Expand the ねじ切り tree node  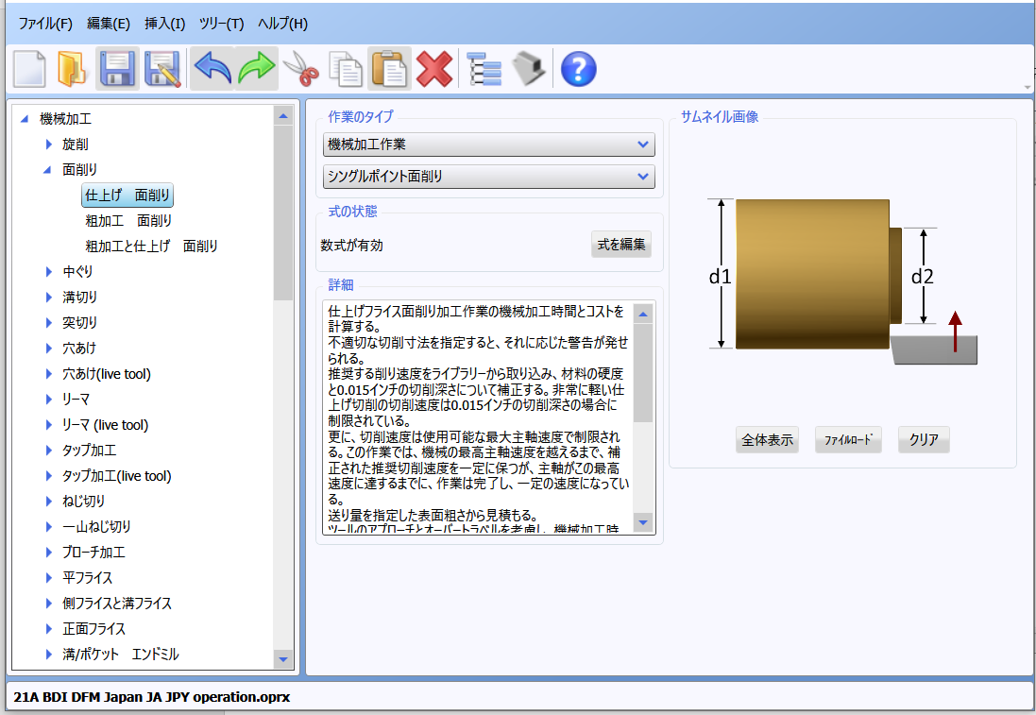point(48,501)
